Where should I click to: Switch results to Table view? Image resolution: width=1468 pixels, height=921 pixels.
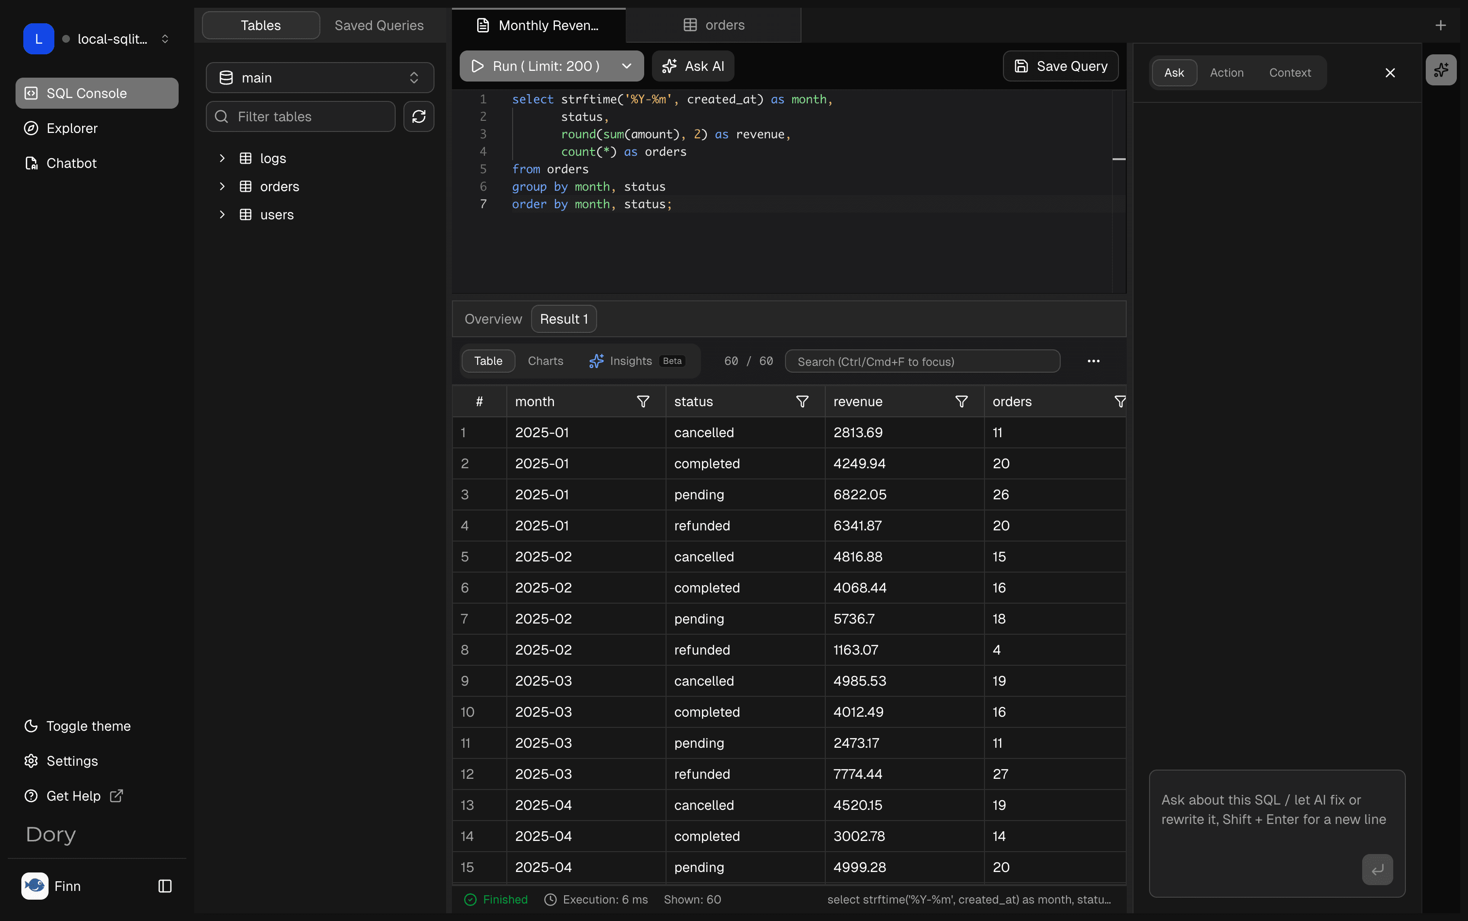pos(488,361)
